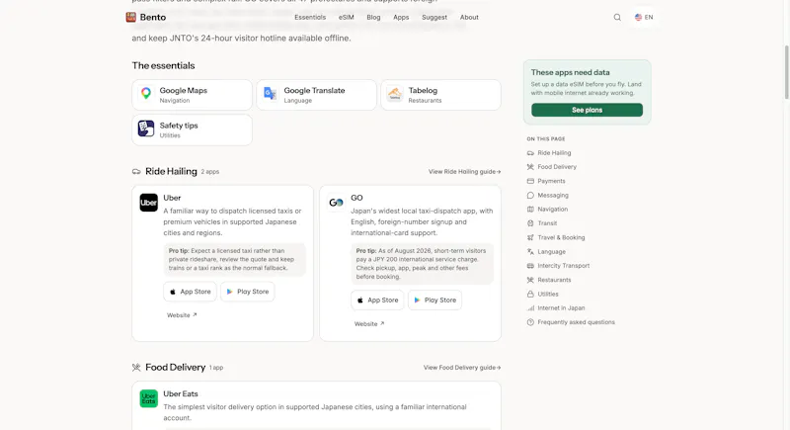Image resolution: width=790 pixels, height=430 pixels.
Task: Click the Tabelog app icon
Action: point(395,94)
